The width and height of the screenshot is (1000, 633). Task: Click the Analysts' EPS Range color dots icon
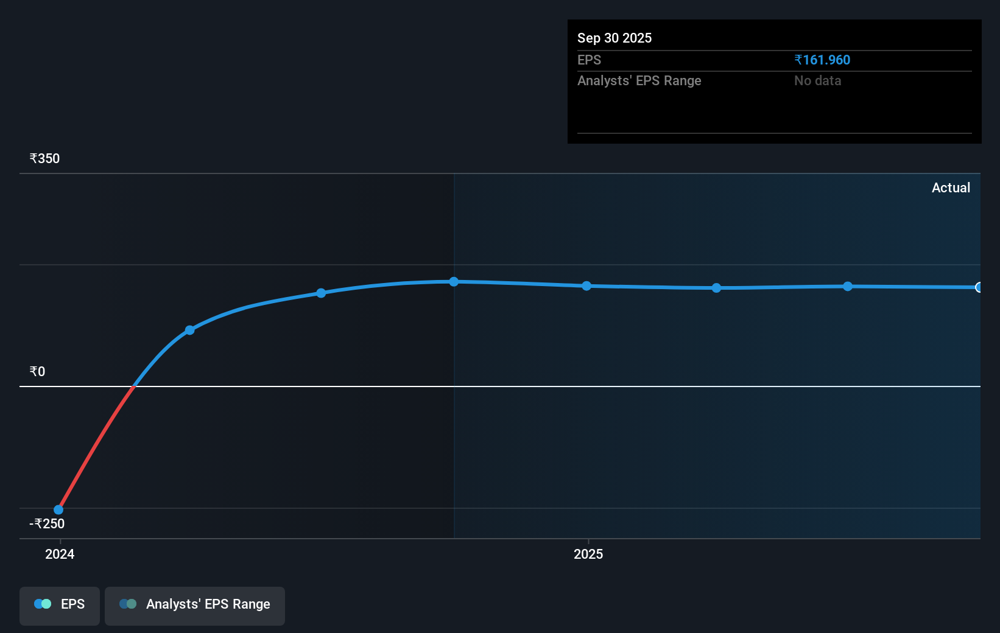click(x=128, y=604)
